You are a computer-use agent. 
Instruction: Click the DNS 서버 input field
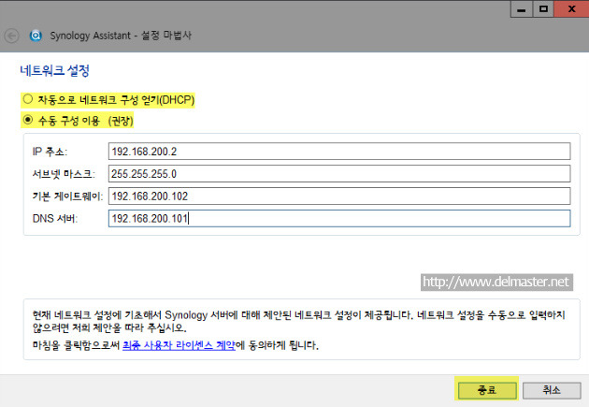pyautogui.click(x=339, y=218)
